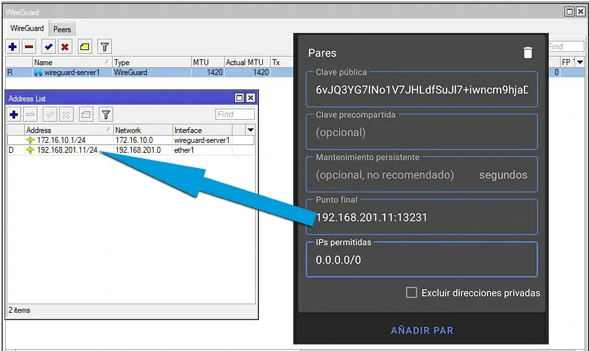Image resolution: width=589 pixels, height=351 pixels.
Task: Sort by Name column in WireGuard table
Action: coord(72,63)
